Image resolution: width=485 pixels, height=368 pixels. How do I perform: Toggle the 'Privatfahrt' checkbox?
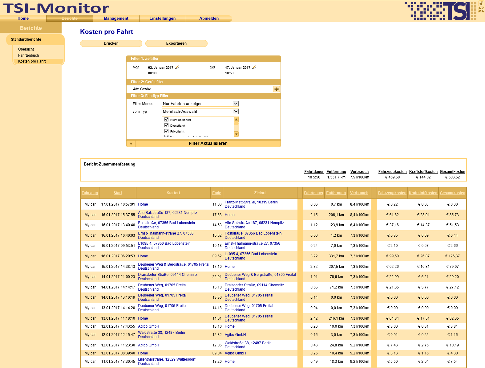[166, 131]
